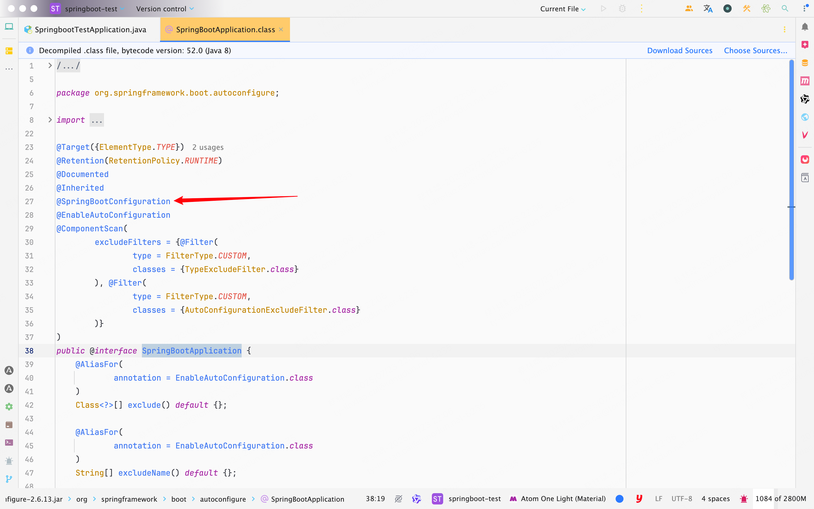Click the Debug bug icon in toolbar
This screenshot has width=814, height=509.
pyautogui.click(x=622, y=9)
